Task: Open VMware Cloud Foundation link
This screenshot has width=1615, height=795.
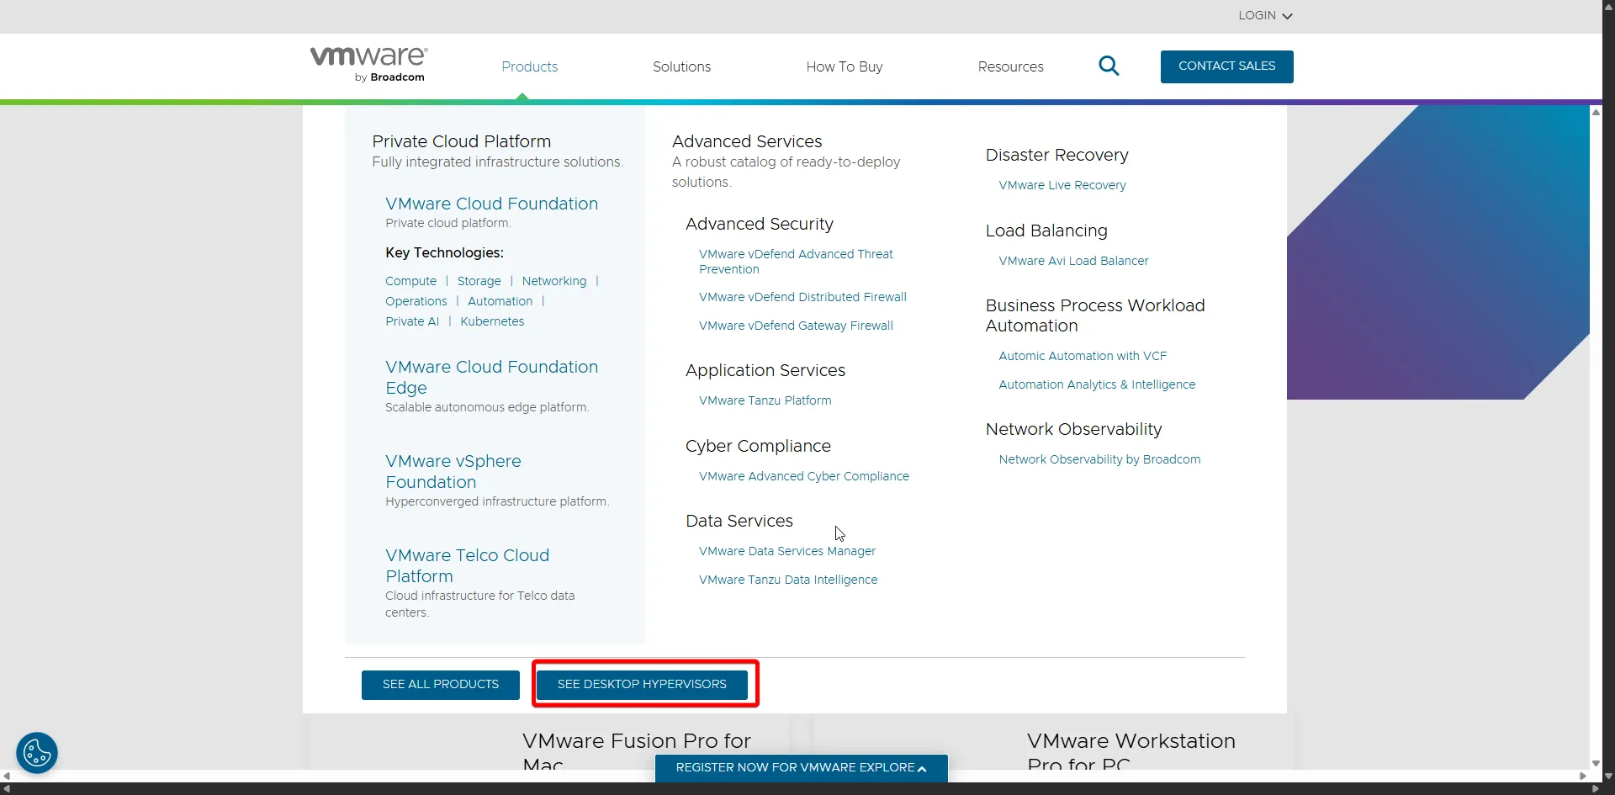Action: pos(492,204)
